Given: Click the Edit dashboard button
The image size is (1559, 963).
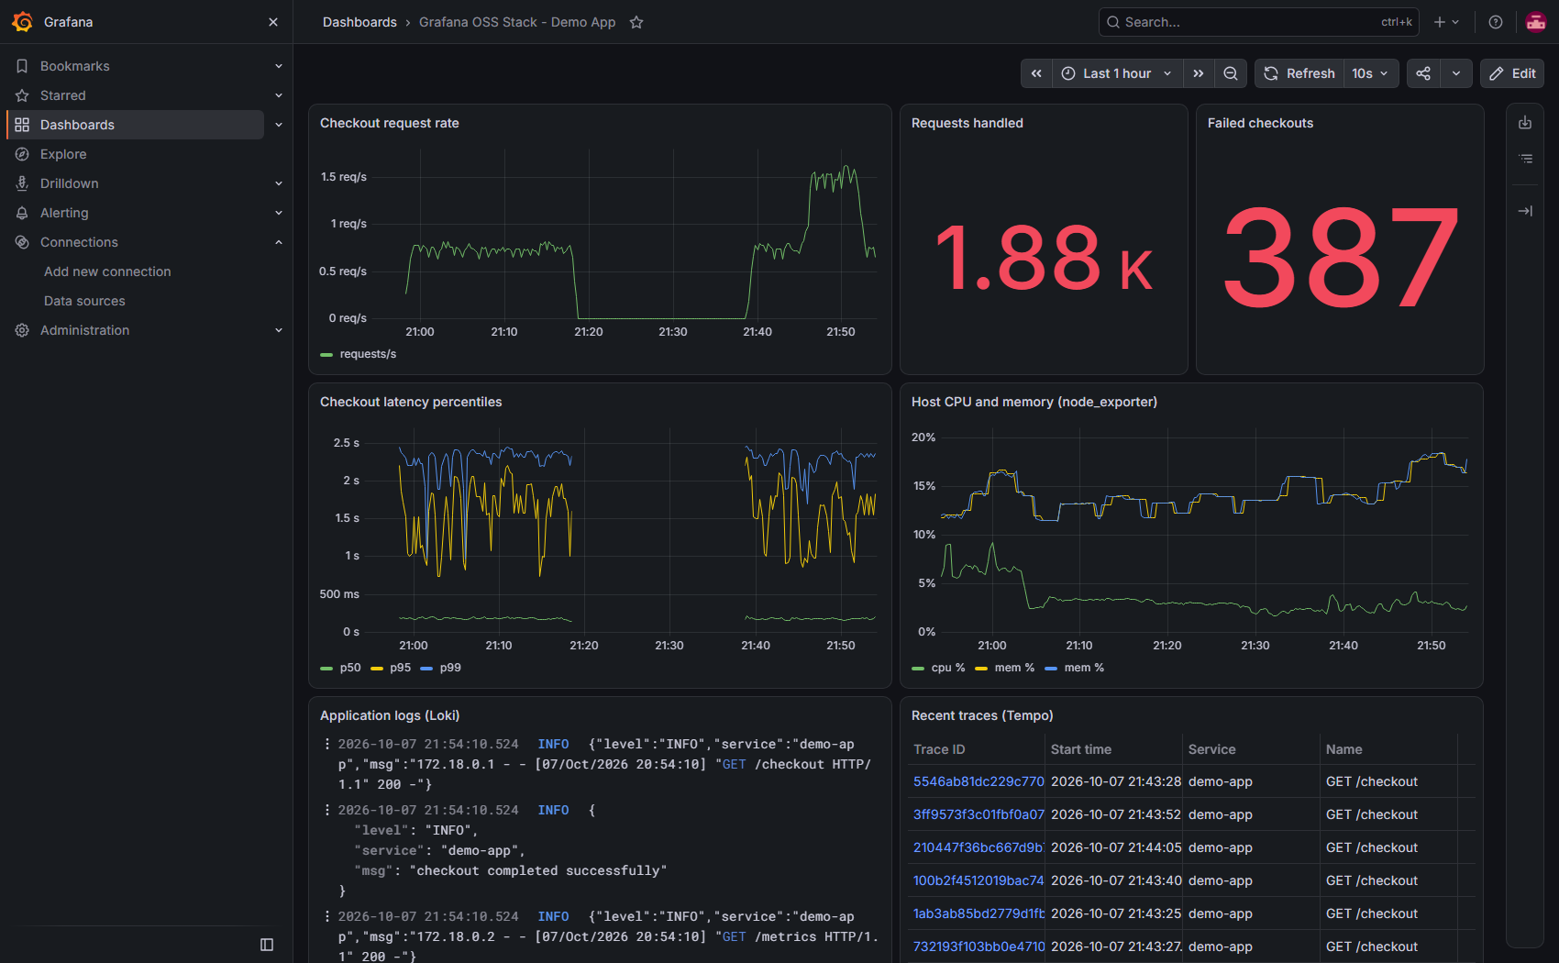Looking at the screenshot, I should click(1512, 73).
